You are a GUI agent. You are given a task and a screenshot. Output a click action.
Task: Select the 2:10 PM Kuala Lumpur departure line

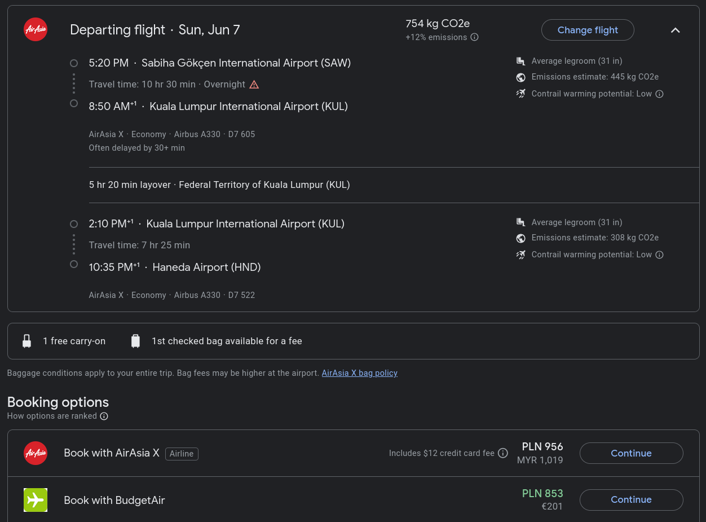[217, 223]
